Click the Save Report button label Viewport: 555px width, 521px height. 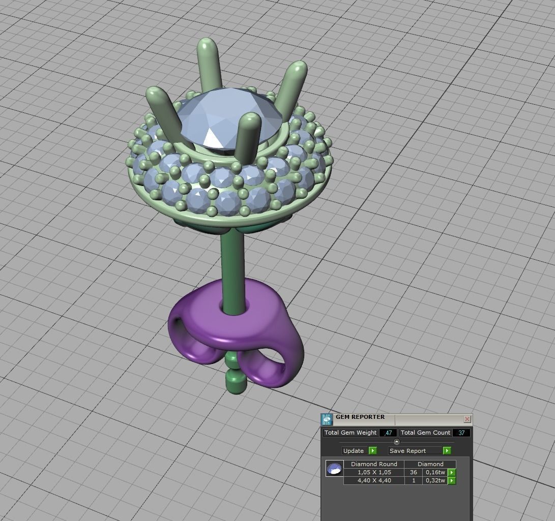[x=416, y=451]
